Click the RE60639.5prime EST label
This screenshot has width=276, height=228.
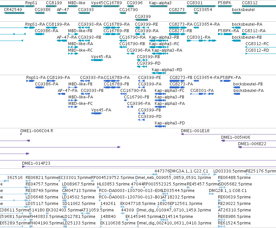tap(234, 197)
